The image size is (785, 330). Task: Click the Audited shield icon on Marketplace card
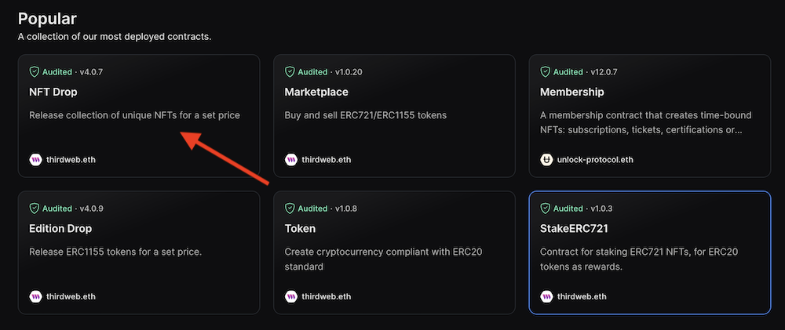click(x=290, y=72)
